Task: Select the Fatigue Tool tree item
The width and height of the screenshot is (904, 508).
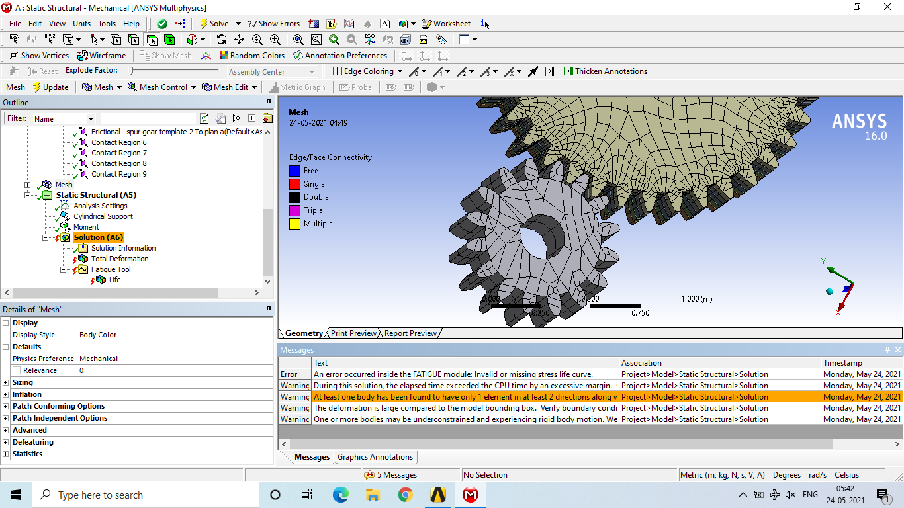Action: click(111, 269)
